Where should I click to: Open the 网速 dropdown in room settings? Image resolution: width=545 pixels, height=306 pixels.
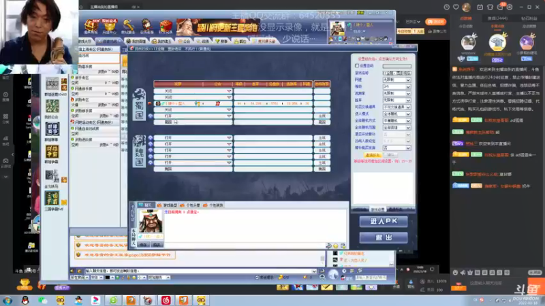tap(397, 80)
